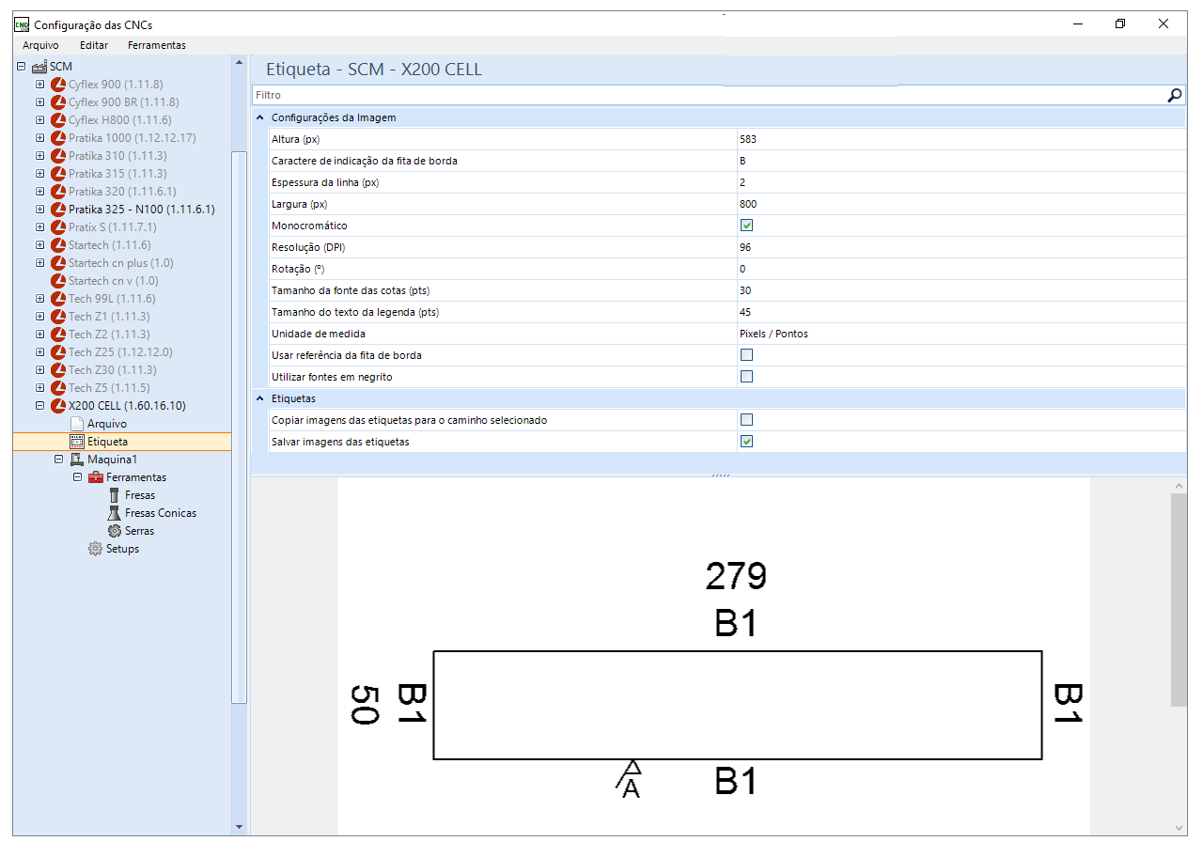Click the CNC application title icon
Screen dimensions: 1203x857
pyautogui.click(x=22, y=23)
